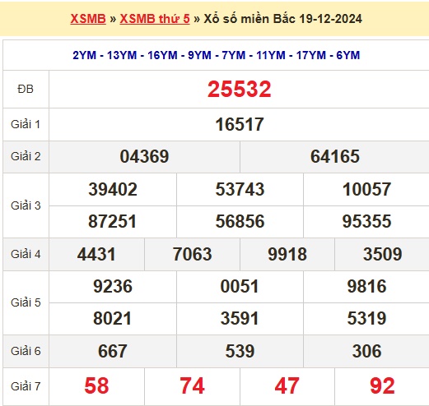This screenshot has height=406, width=429.
Task: Select seventh prize number 58
Action: [96, 386]
